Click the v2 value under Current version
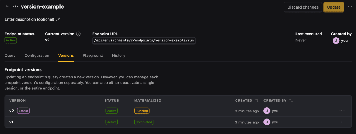This screenshot has width=356, height=134. pyautogui.click(x=47, y=40)
